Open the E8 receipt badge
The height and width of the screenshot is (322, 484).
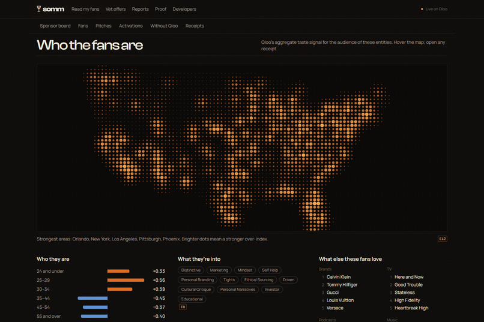[183, 307]
